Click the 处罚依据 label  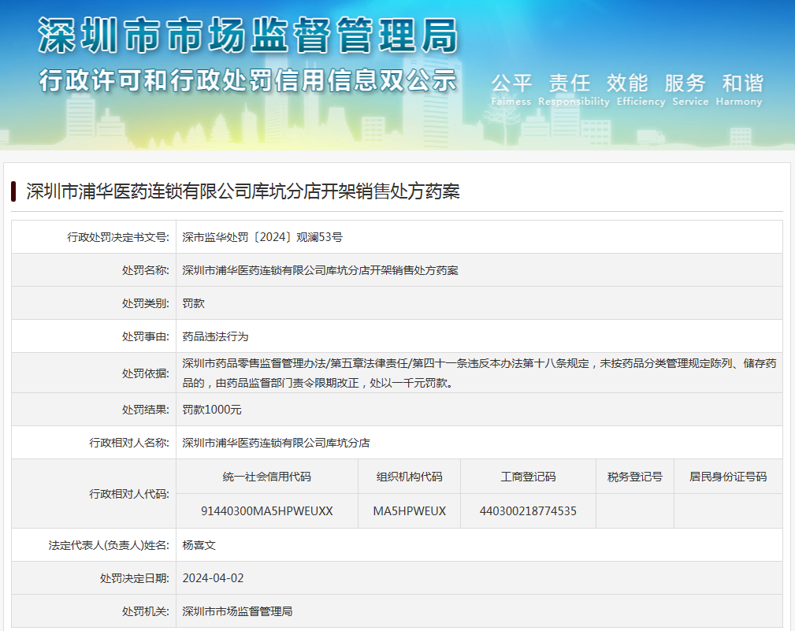[146, 373]
